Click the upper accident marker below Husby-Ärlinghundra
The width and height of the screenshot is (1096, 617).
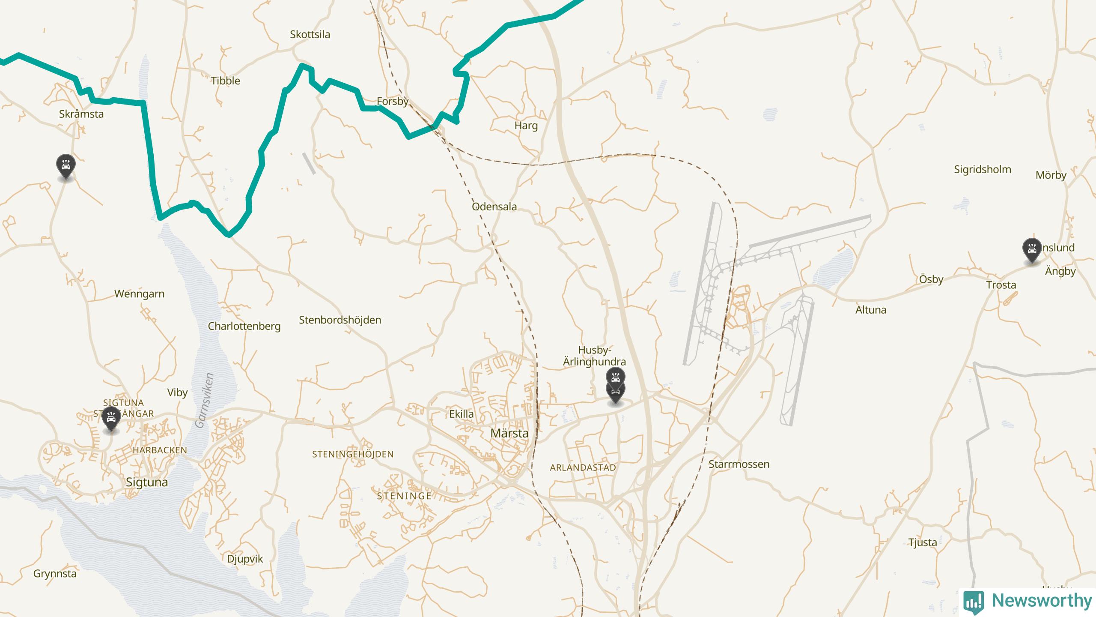coord(616,377)
